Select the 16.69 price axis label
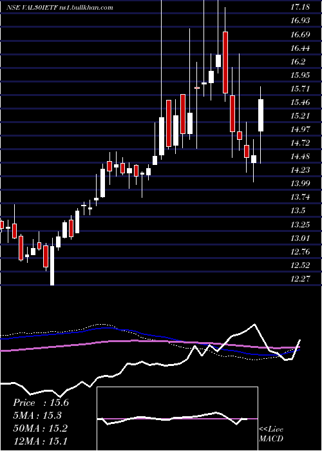 [x=300, y=35]
